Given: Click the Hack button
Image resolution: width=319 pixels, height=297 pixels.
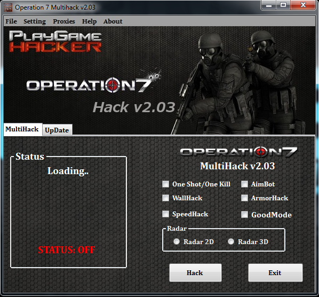Looking at the screenshot, I should click(x=195, y=273).
